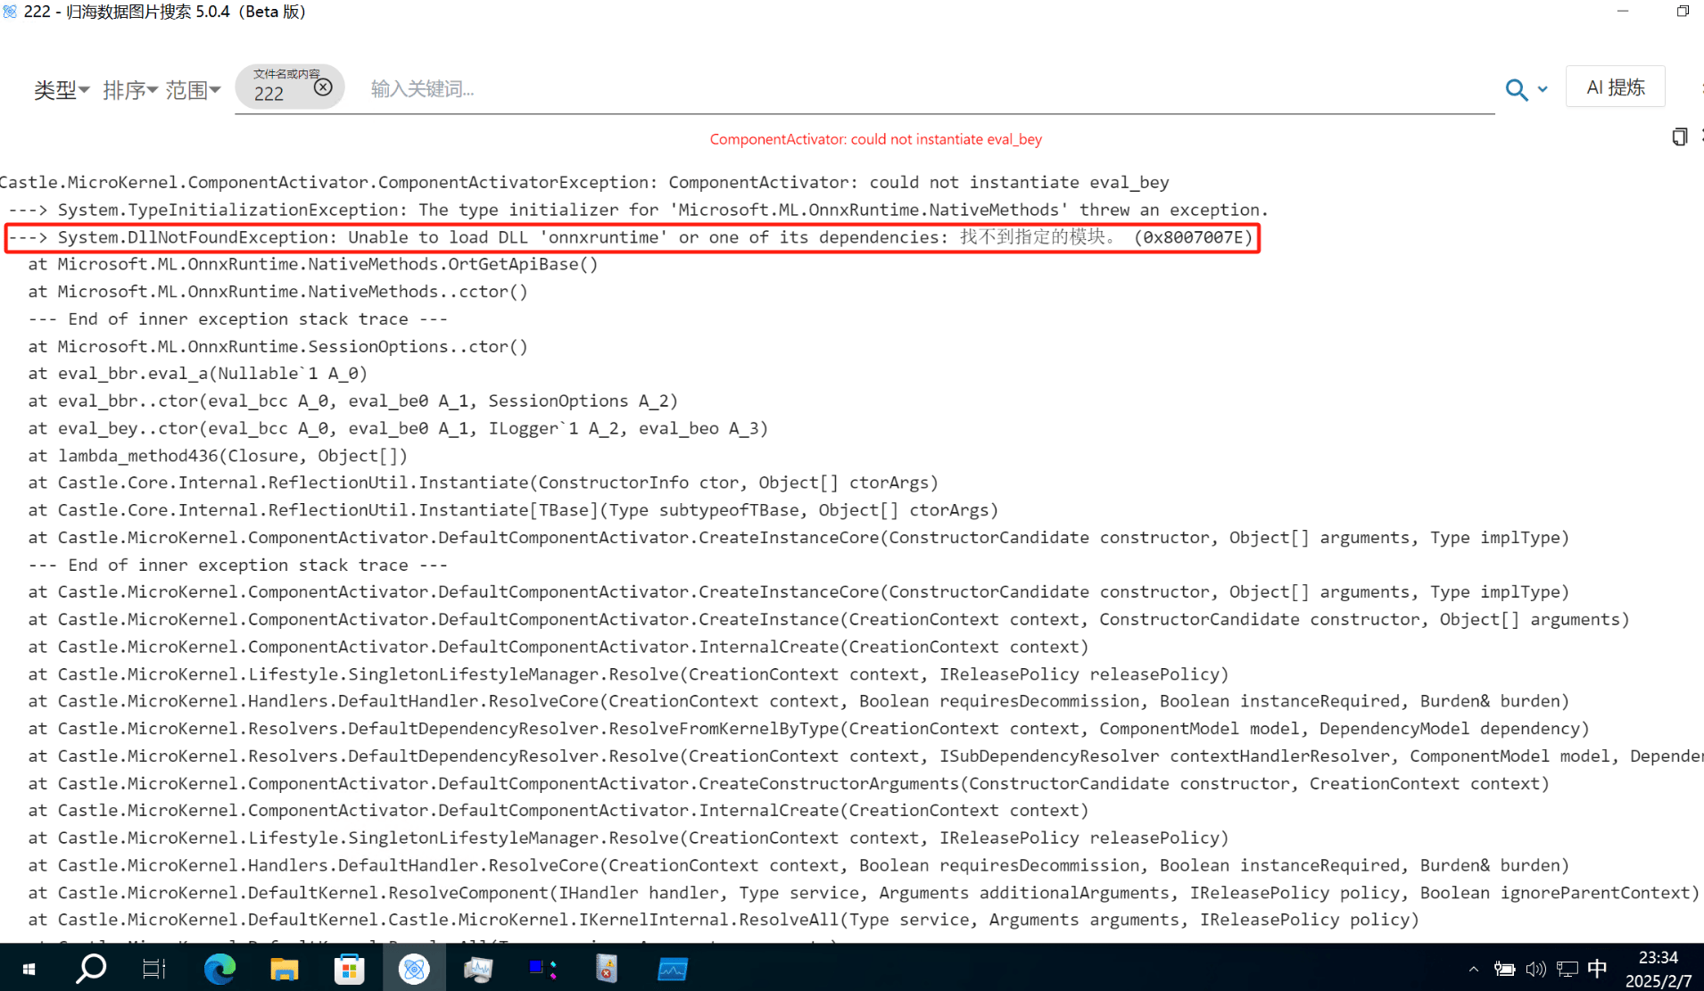Open the 归海数据图片搜索 app icon in titlebar
1704x991 pixels.
click(10, 12)
